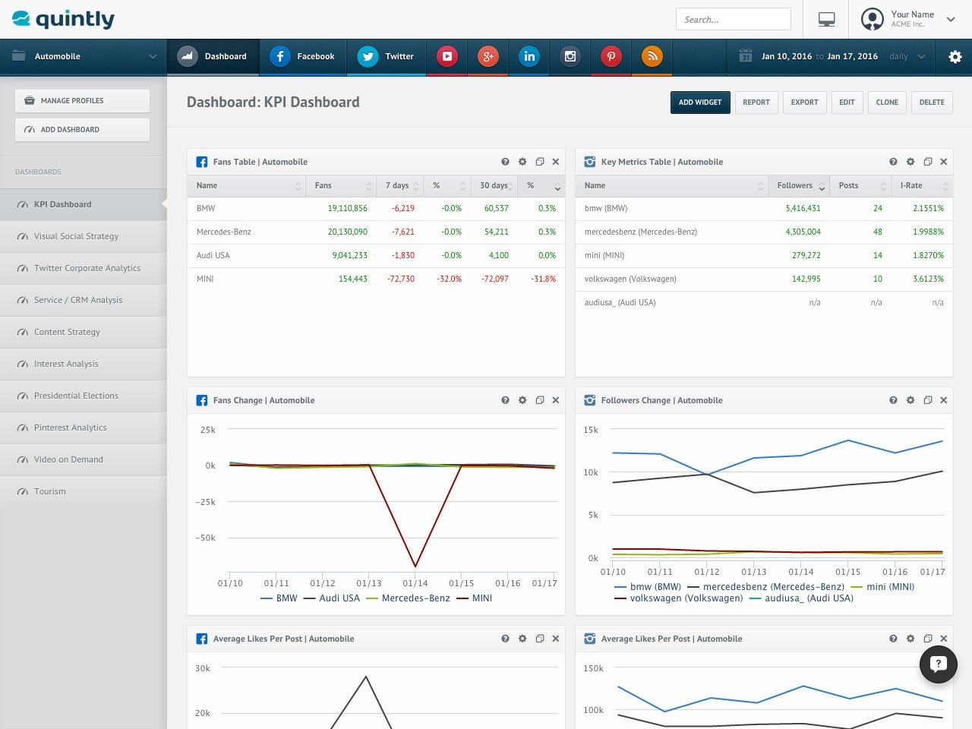
Task: Click the Export button
Action: tap(805, 103)
